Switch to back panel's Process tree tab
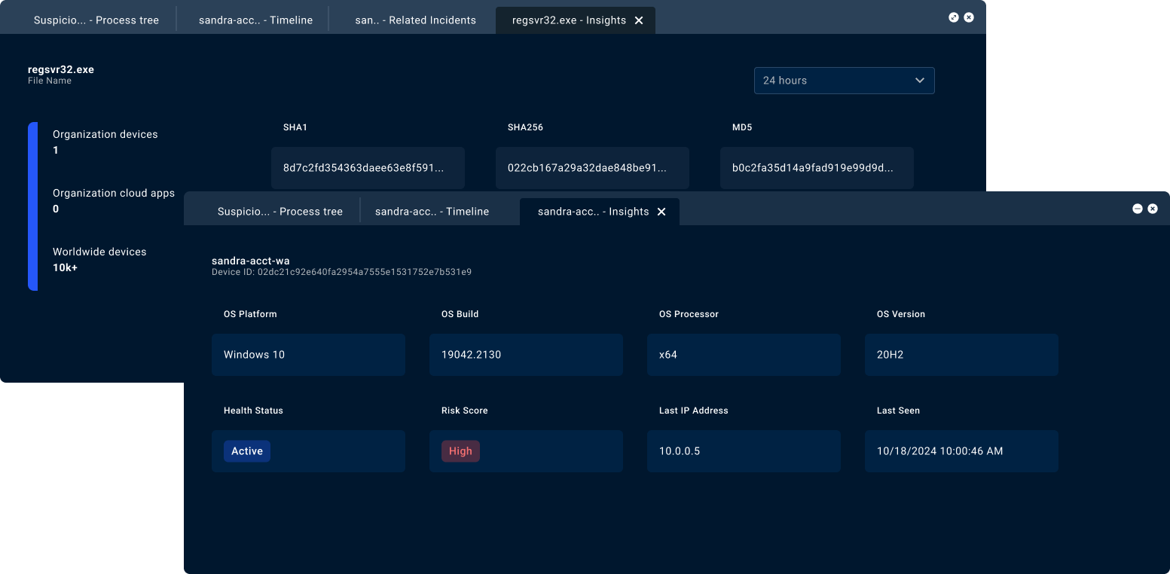 96,20
